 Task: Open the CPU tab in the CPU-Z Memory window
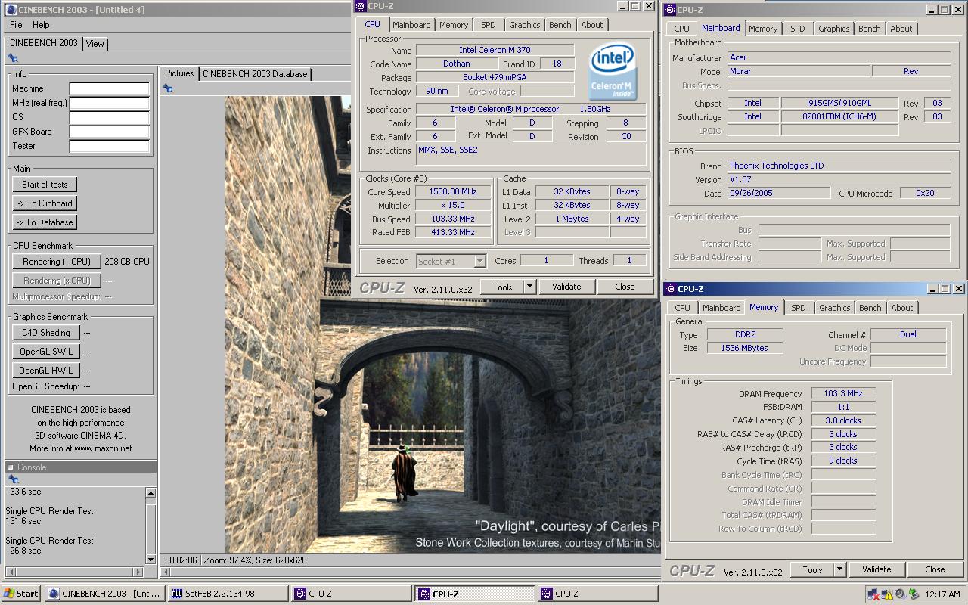click(x=682, y=308)
